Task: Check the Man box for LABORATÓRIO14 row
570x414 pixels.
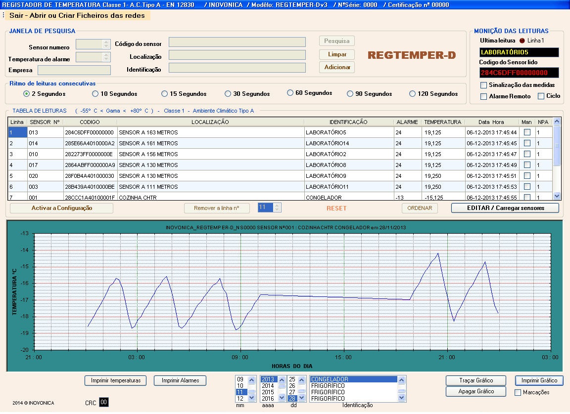Action: point(527,143)
